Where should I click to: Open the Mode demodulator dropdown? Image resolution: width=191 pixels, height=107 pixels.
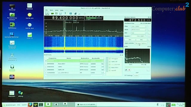138,30
